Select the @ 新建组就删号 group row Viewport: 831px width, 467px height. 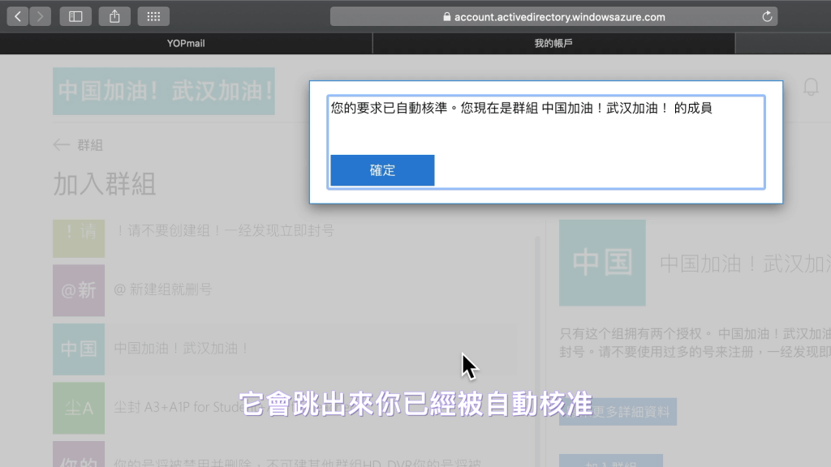[x=285, y=290]
